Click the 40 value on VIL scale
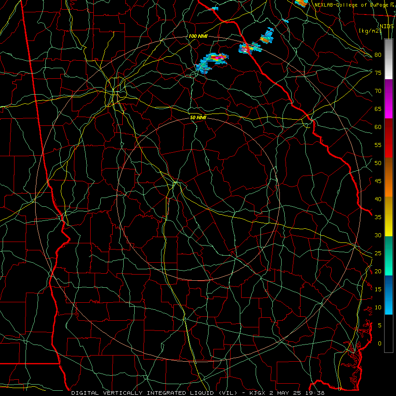396x396 pixels. coord(378,199)
